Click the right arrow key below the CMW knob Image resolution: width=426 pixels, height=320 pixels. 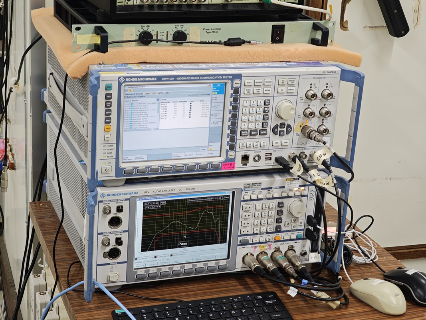point(289,129)
